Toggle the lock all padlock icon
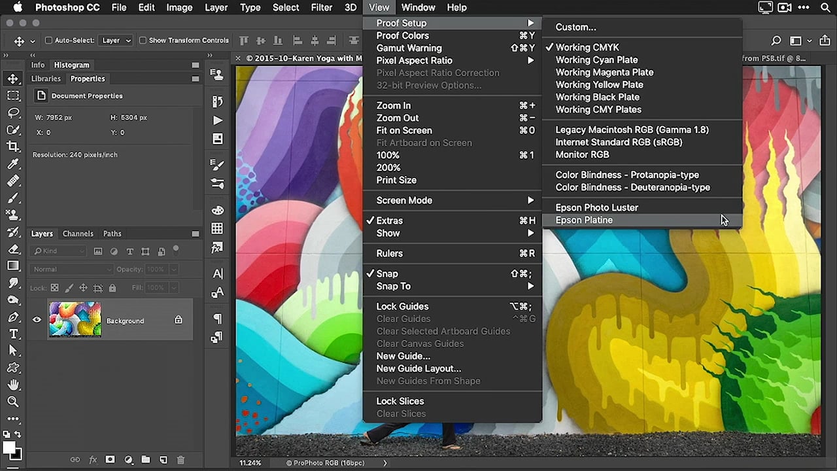 click(x=112, y=288)
